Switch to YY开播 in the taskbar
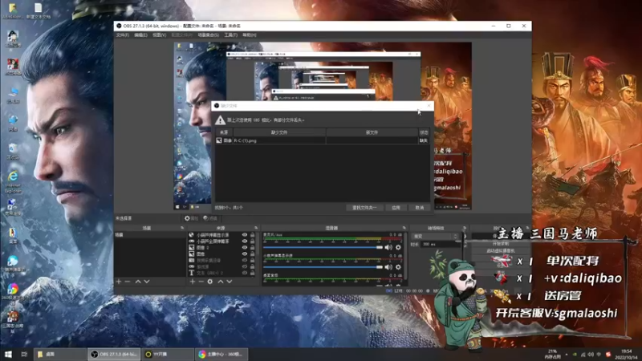The height and width of the screenshot is (361, 642). tap(168, 354)
